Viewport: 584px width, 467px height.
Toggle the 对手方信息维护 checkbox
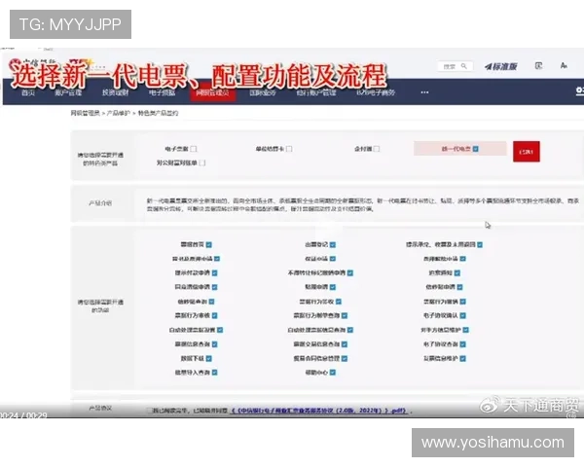click(x=466, y=330)
